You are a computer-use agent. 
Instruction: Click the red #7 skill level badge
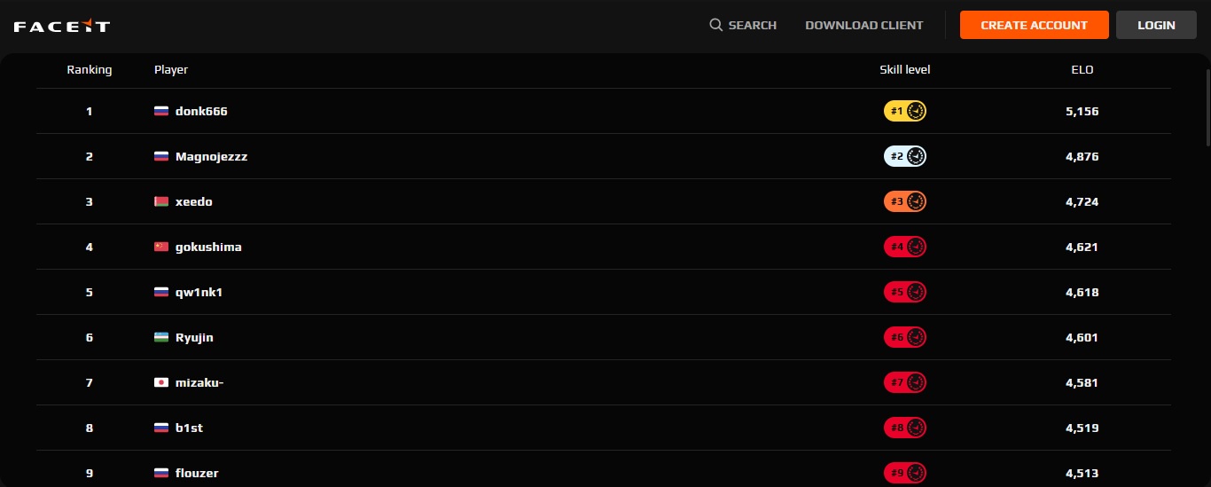coord(905,382)
